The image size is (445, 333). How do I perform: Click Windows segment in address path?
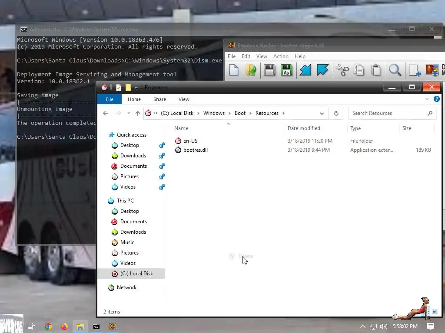[x=214, y=113]
